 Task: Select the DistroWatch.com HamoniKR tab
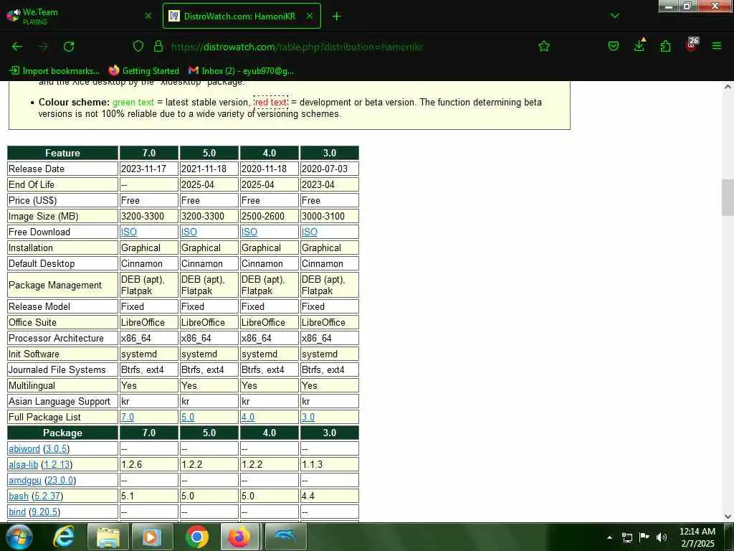point(242,16)
